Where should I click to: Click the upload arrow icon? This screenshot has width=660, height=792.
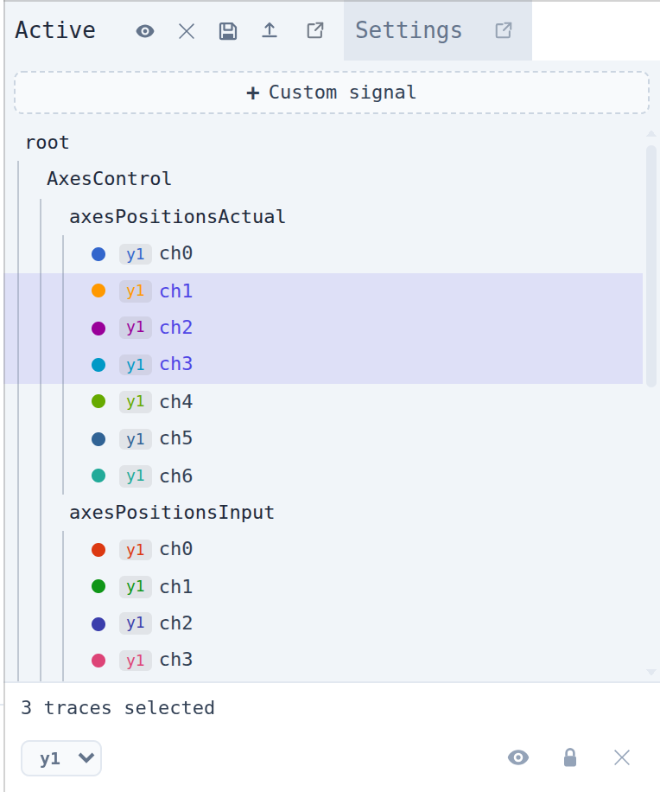pyautogui.click(x=270, y=31)
